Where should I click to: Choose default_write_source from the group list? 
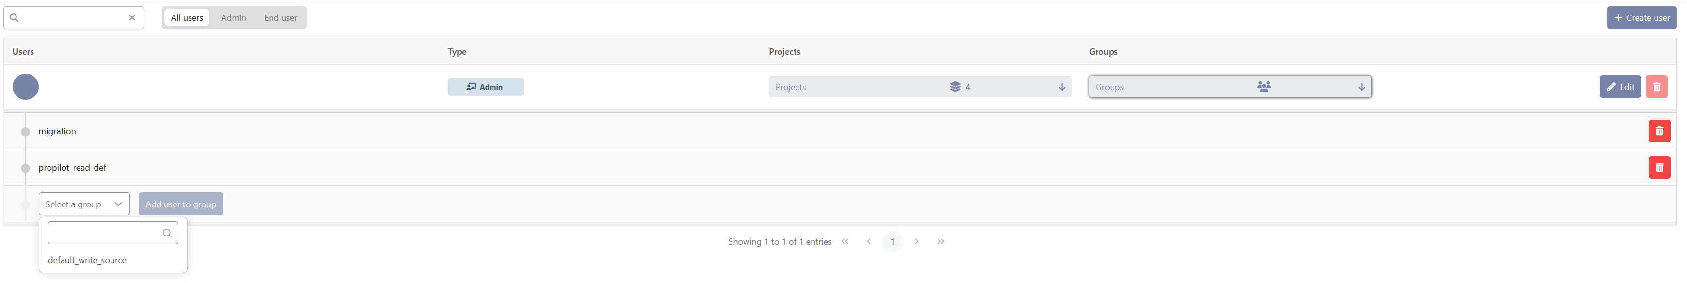pos(87,260)
